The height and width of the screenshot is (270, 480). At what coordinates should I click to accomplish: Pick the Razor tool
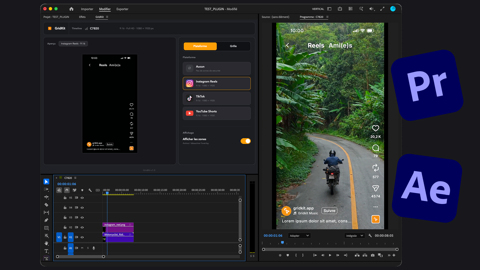[46, 205]
